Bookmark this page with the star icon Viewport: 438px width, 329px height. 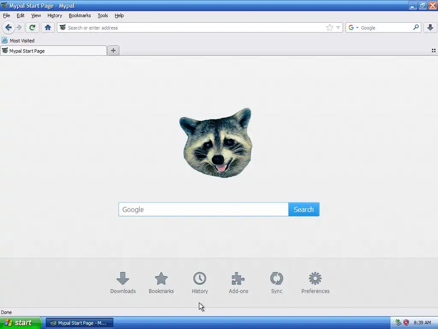pyautogui.click(x=330, y=27)
